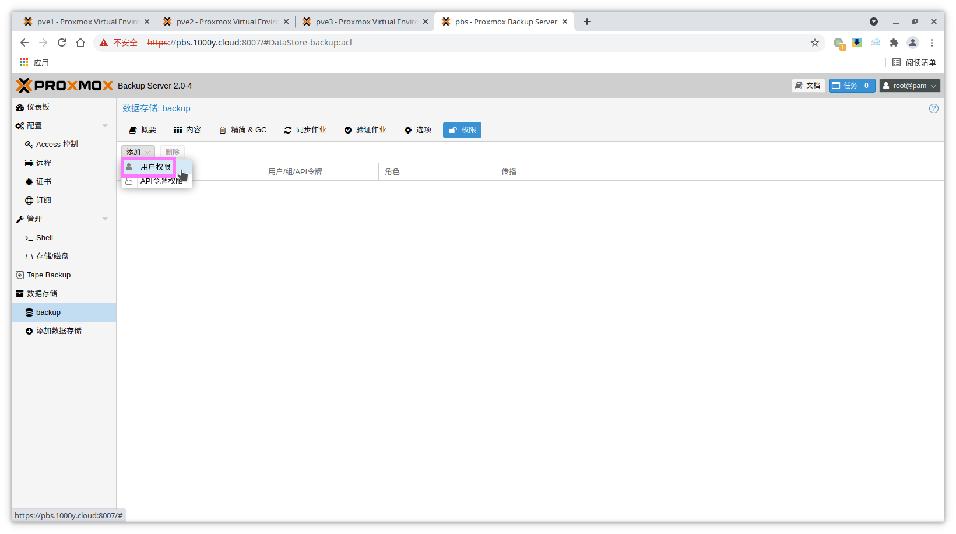The height and width of the screenshot is (534, 956).
Task: Reload the page in the browser
Action: tap(62, 43)
